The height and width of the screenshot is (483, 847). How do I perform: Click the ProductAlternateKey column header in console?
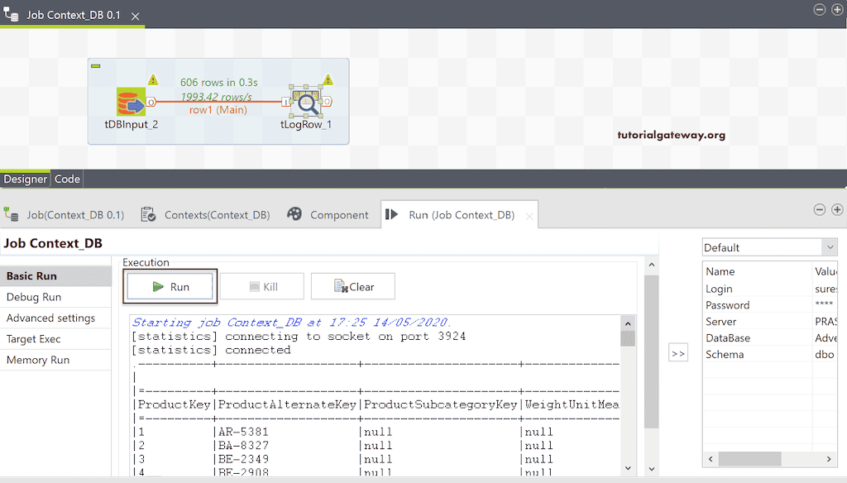(x=287, y=404)
